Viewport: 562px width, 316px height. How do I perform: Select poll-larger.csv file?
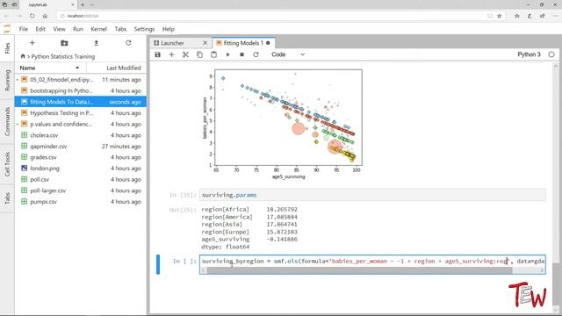[81, 190]
